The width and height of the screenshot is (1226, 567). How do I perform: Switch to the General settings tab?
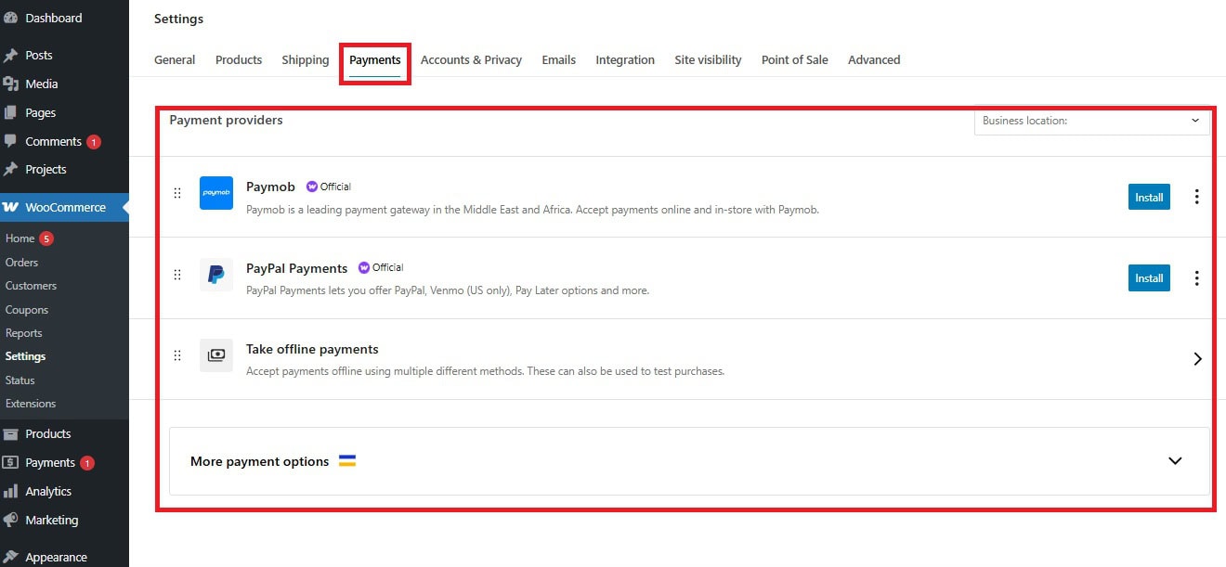[x=175, y=60]
